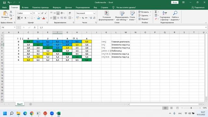The image size is (208, 117).
Task: Open Windows Start button
Action: click(x=5, y=113)
